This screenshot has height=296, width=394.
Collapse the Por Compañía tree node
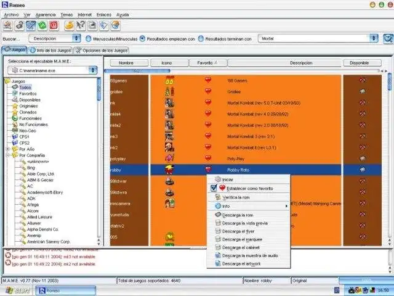tap(8, 155)
